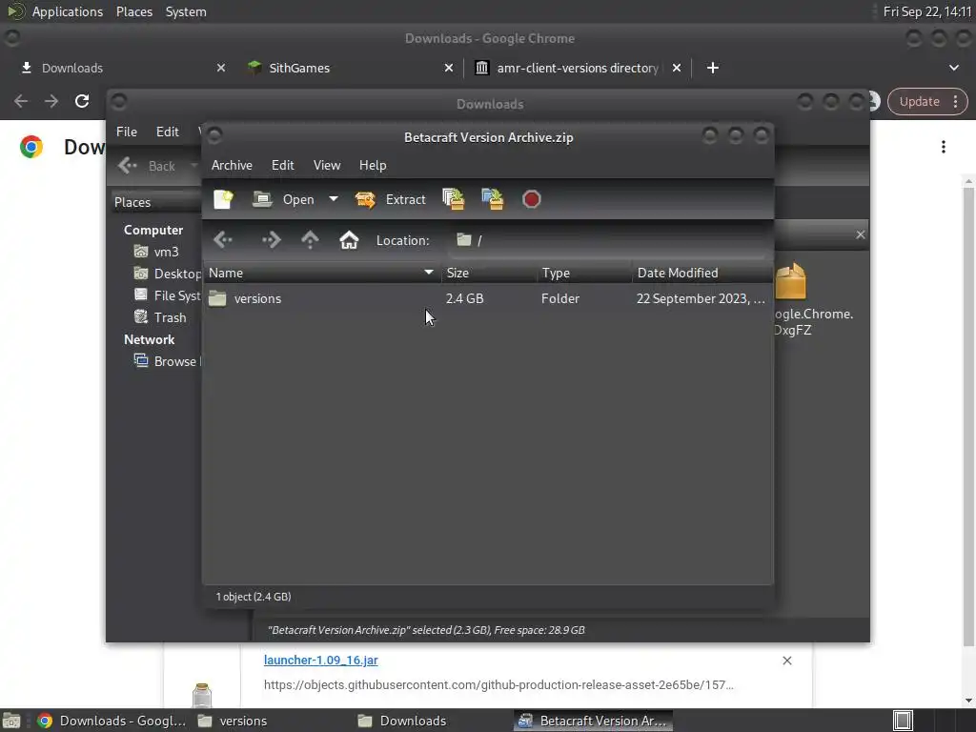Sort archive contents by Type column
The width and height of the screenshot is (976, 732).
584,274
